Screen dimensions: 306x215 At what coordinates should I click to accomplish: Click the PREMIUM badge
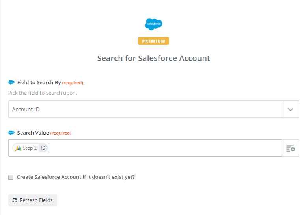153,41
